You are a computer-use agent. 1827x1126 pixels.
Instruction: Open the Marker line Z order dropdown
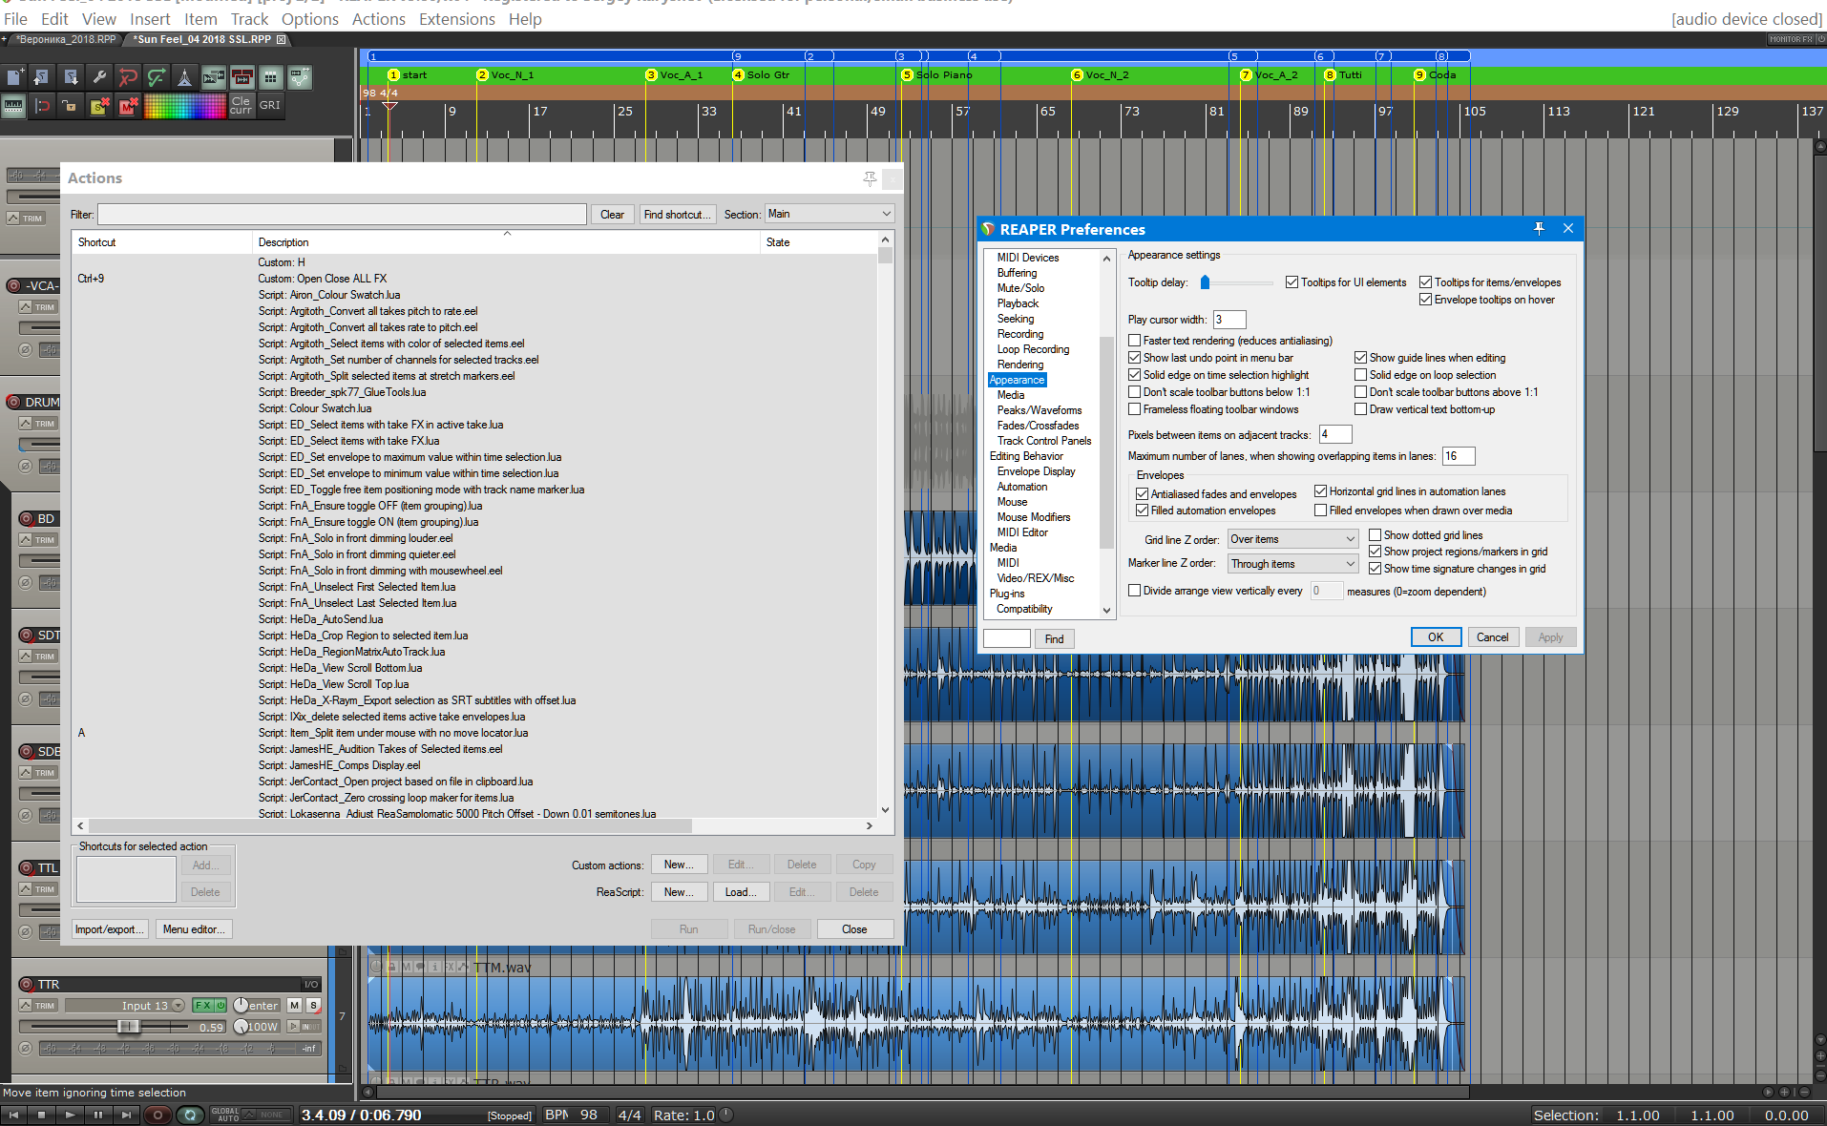point(1291,564)
